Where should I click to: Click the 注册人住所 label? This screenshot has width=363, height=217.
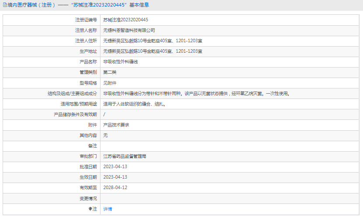86,41
